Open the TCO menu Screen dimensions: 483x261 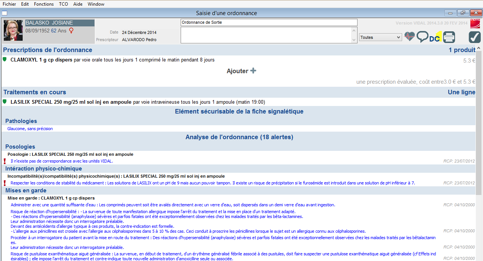[x=63, y=4]
